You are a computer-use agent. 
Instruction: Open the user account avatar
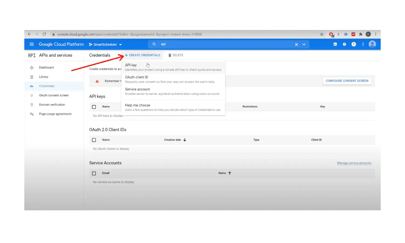pos(372,44)
